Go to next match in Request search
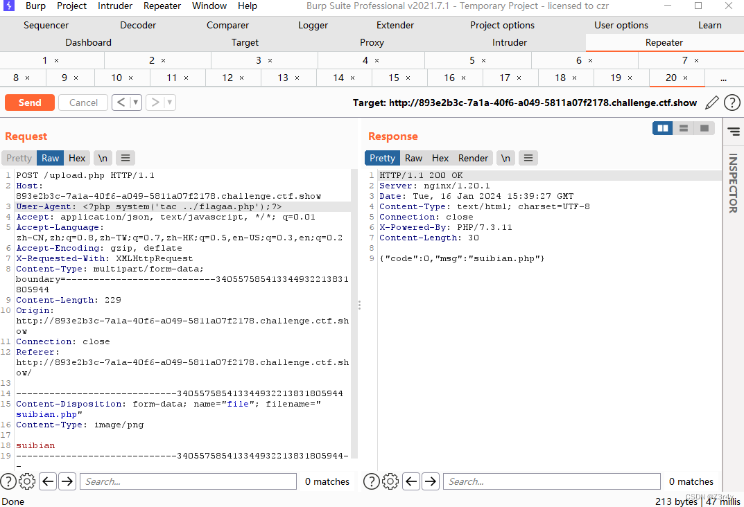 tap(67, 481)
